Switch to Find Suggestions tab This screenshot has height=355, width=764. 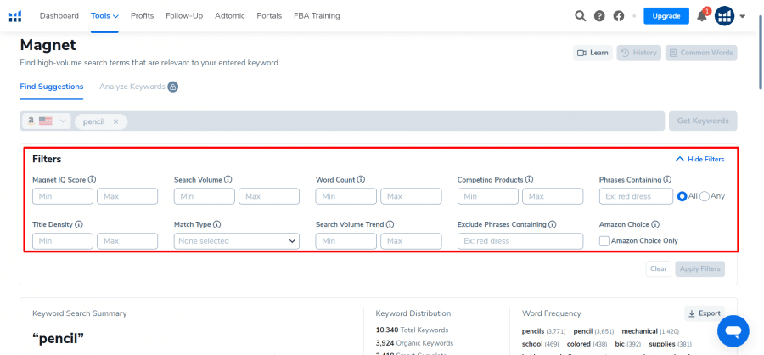52,87
